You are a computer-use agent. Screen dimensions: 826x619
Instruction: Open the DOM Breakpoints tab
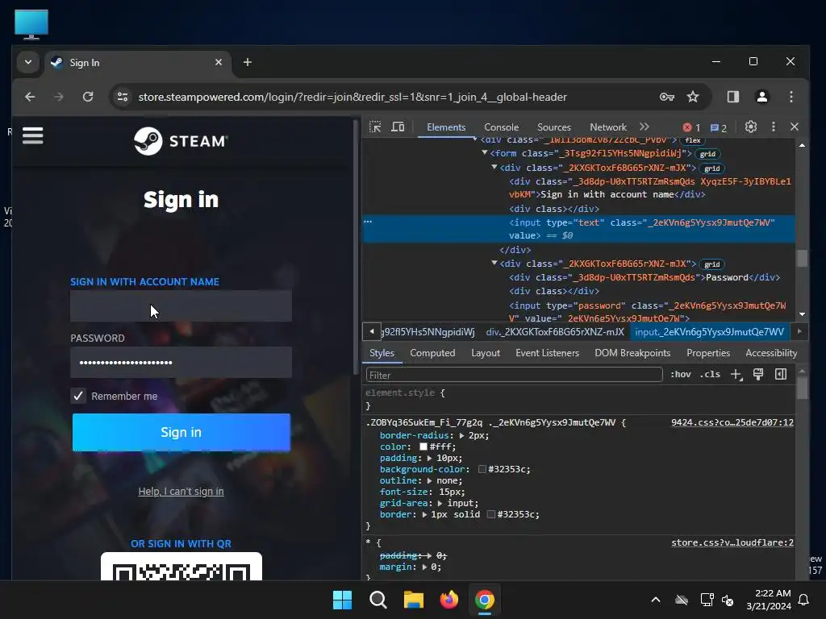pyautogui.click(x=632, y=353)
